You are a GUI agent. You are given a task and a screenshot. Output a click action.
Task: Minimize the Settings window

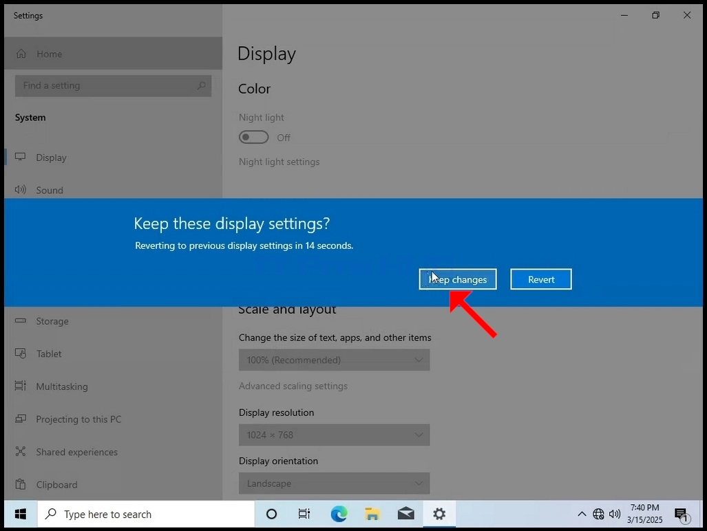(624, 15)
